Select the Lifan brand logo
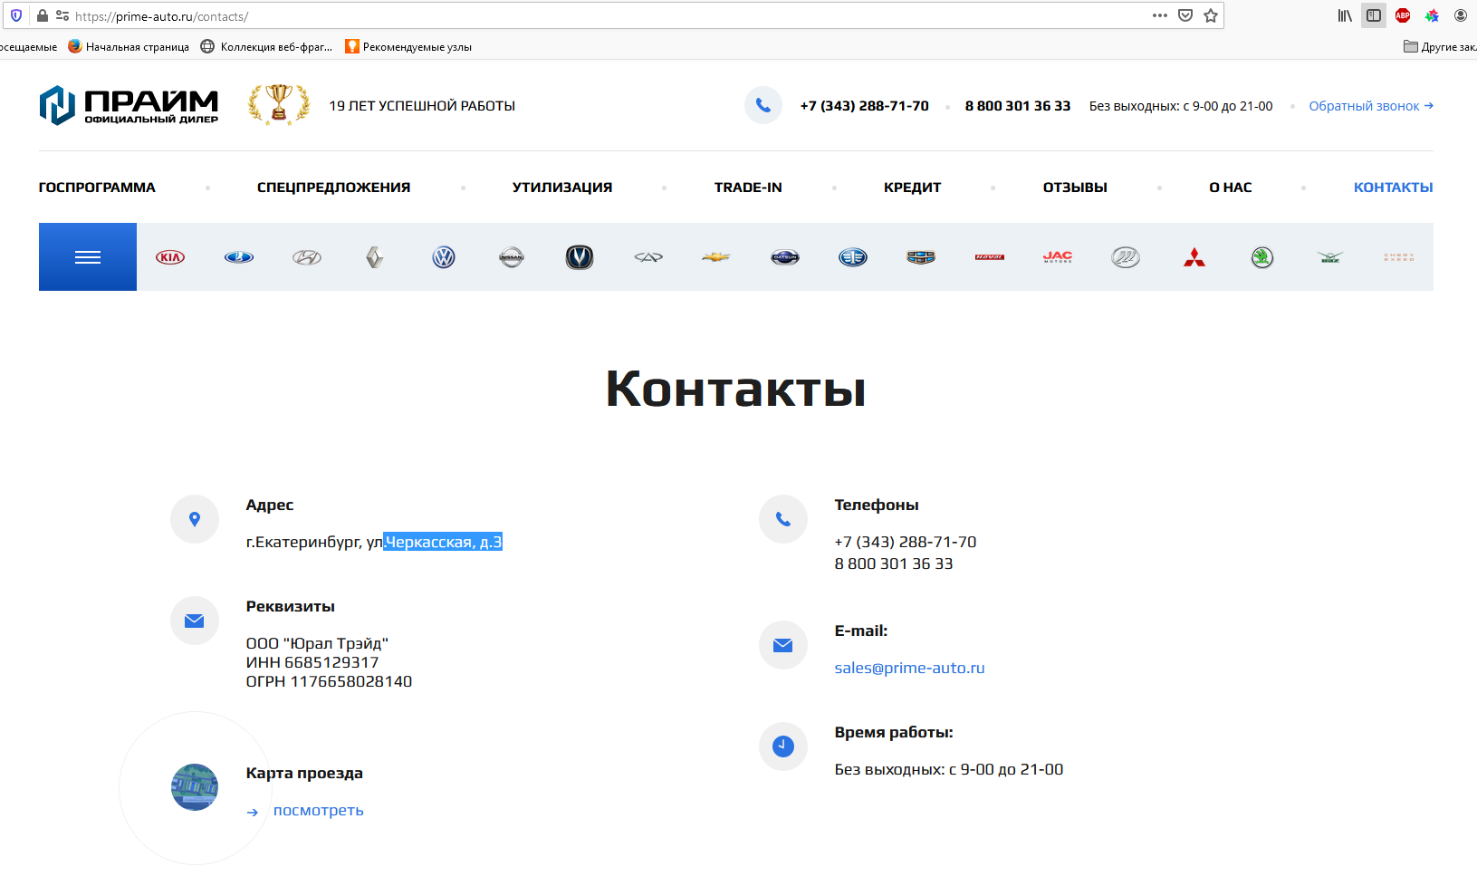The width and height of the screenshot is (1477, 886). [x=1126, y=257]
